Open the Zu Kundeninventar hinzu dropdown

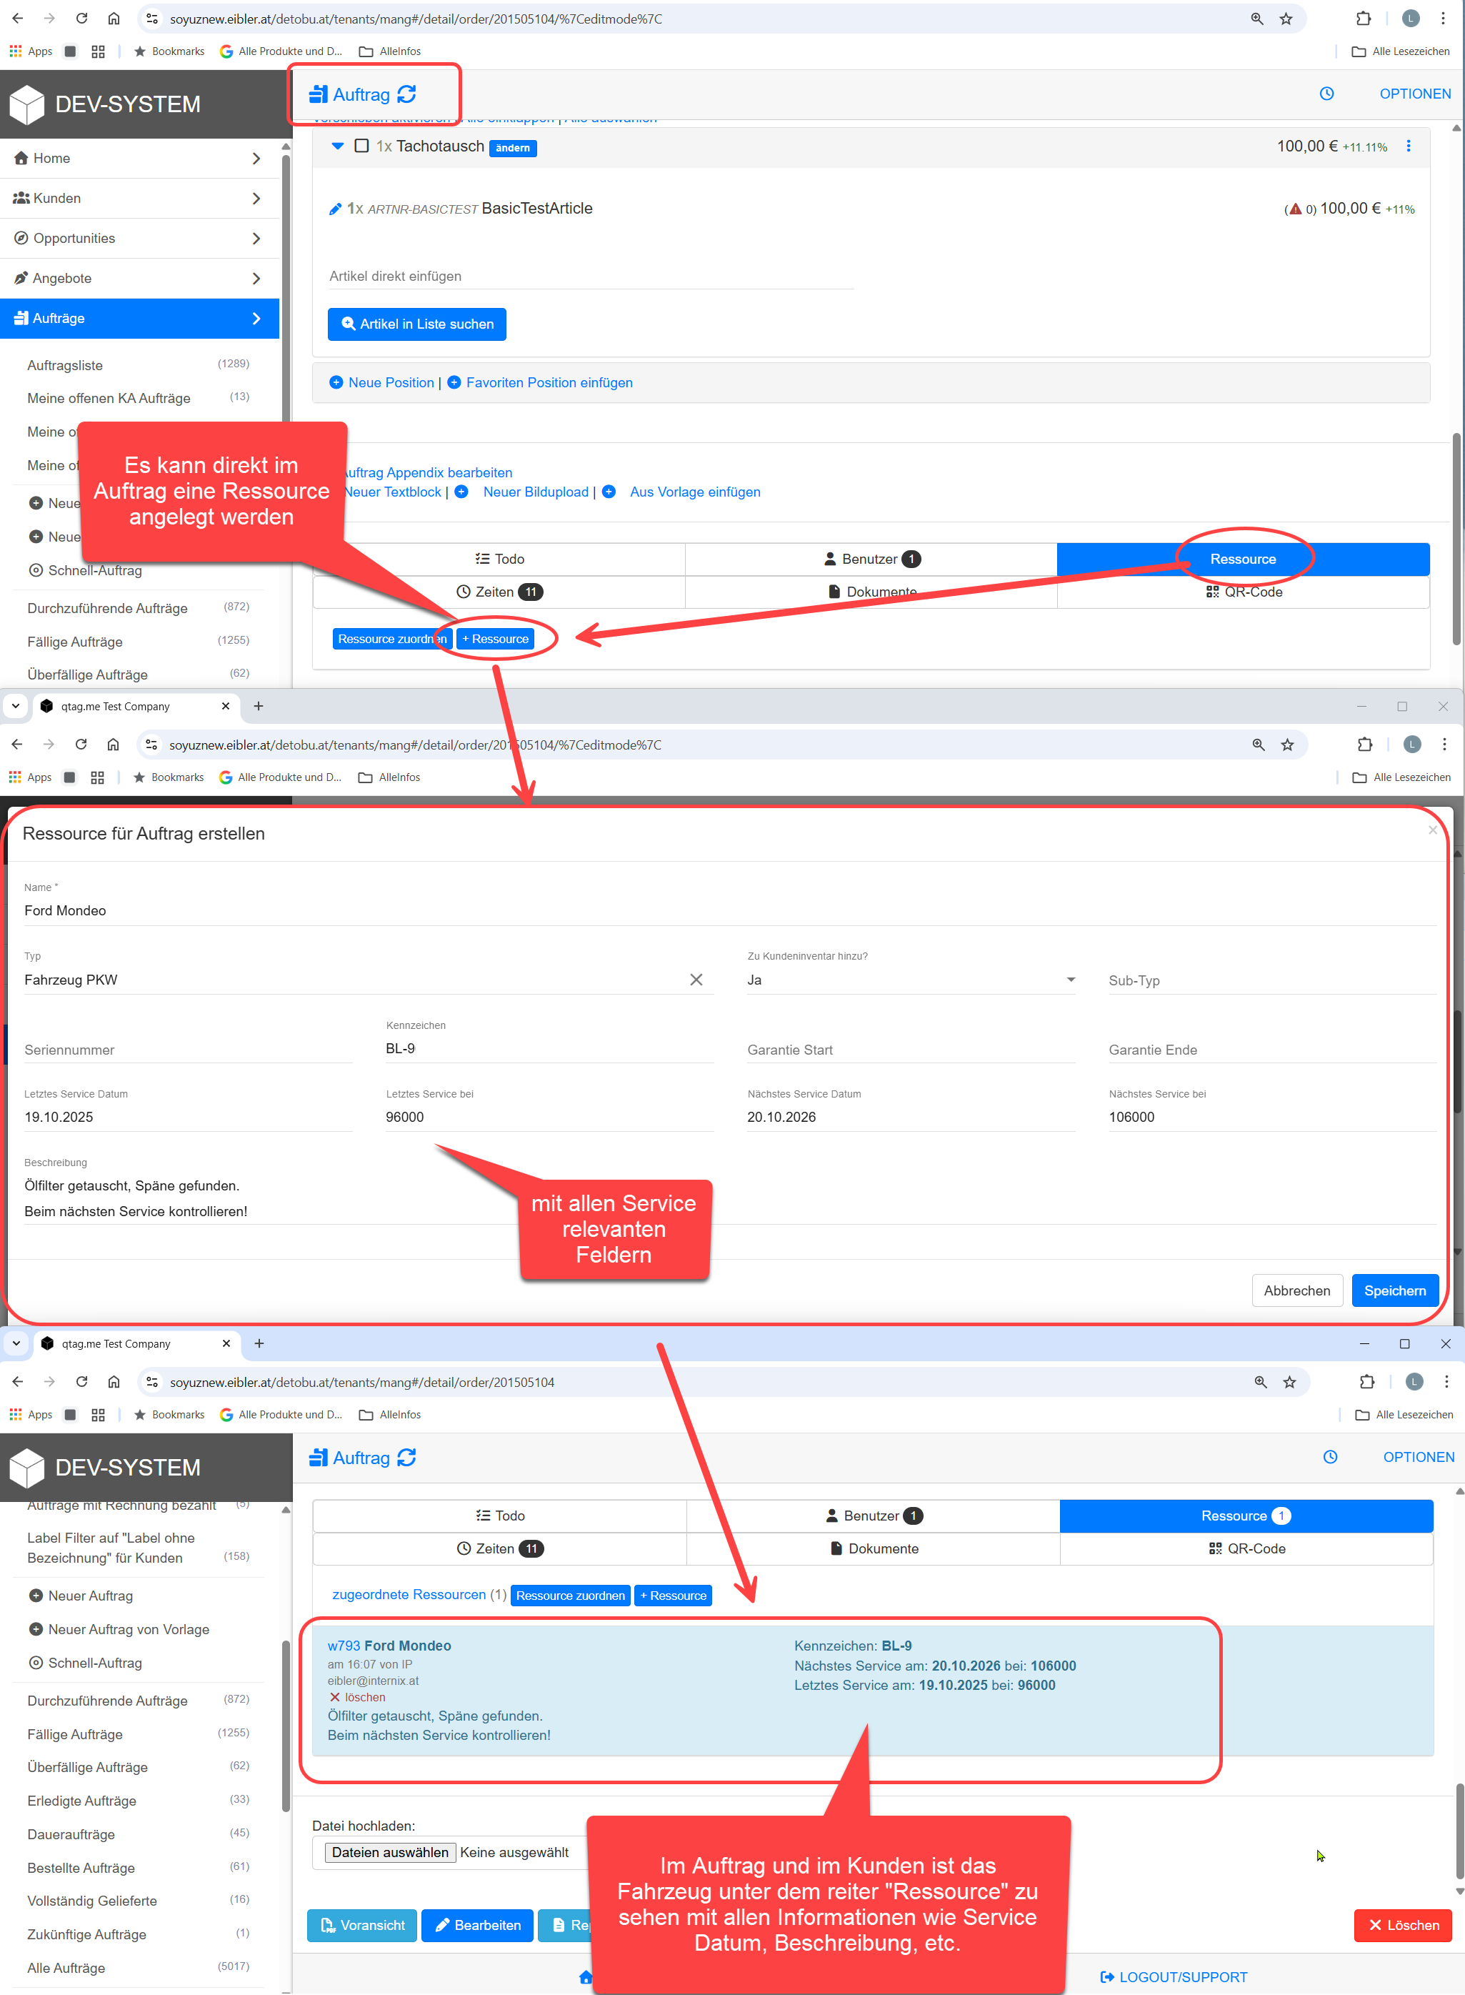(911, 980)
